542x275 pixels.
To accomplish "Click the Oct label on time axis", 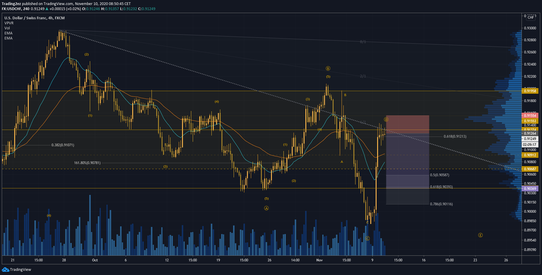I will (95, 260).
